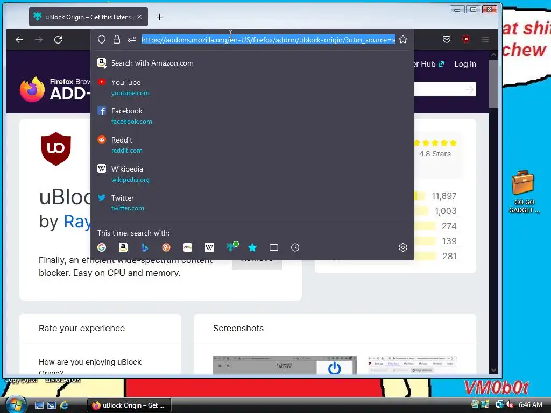Click the Firefox Add-ons logo

point(55,89)
